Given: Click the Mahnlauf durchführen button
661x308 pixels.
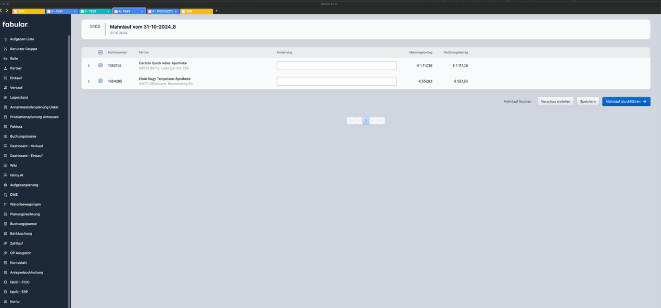Looking at the screenshot, I should [626, 102].
